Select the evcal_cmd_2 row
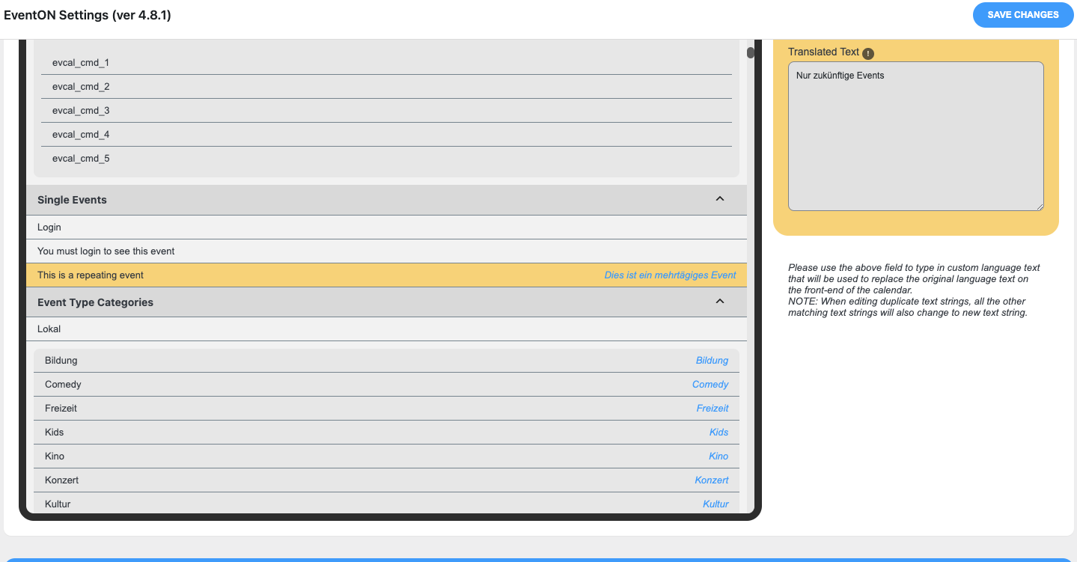Screen dimensions: 1077x562 click(386, 87)
